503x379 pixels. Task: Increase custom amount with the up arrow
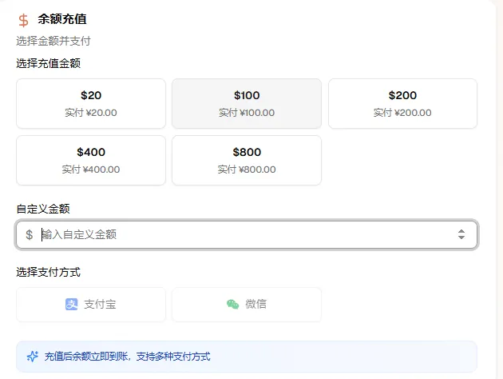point(461,231)
